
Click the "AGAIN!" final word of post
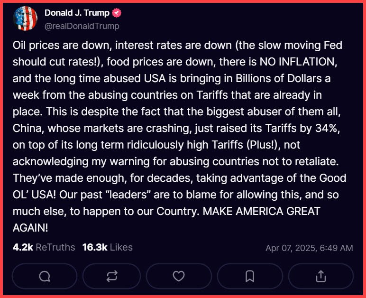pos(30,228)
